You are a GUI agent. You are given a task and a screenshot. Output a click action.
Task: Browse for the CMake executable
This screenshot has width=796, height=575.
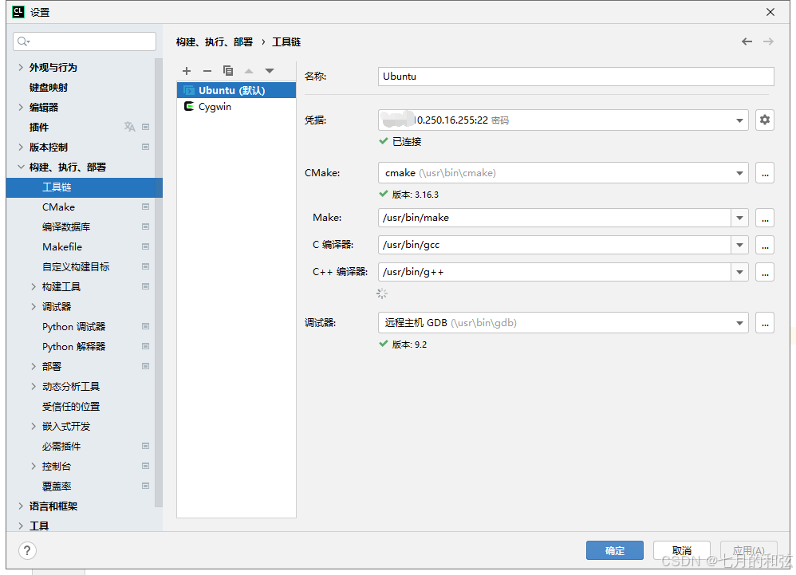(765, 173)
